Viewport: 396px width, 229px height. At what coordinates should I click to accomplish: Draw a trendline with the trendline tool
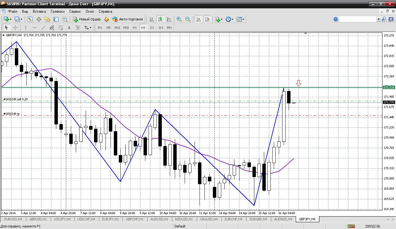43,28
